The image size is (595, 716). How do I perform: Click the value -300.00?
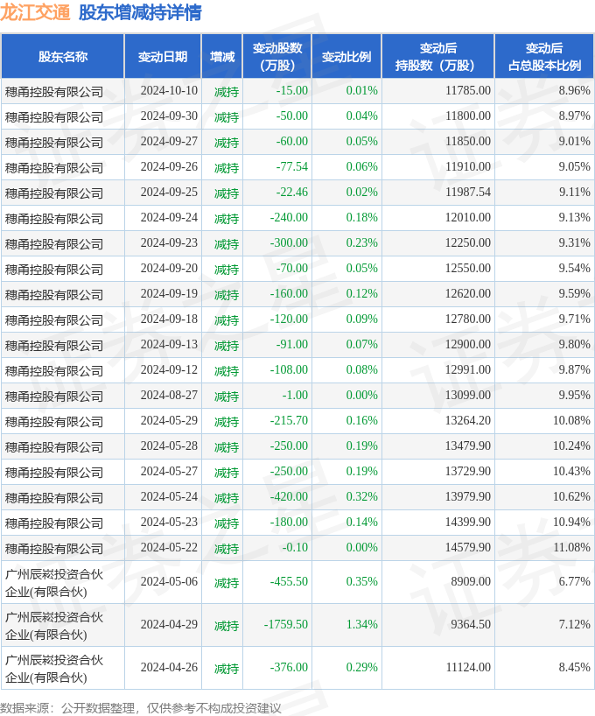289,242
